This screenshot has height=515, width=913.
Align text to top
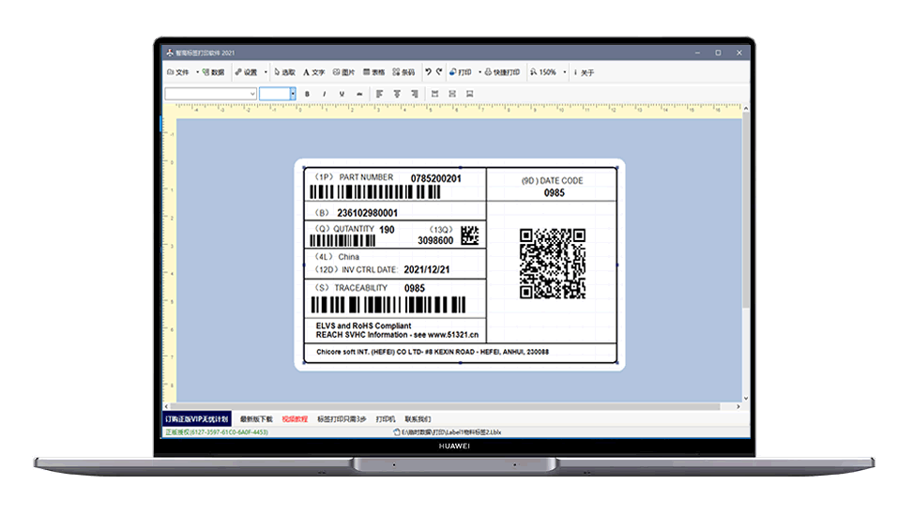[x=434, y=94]
